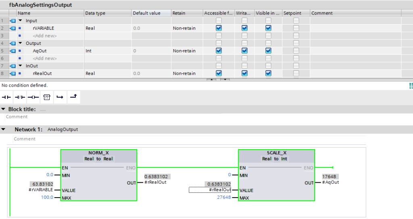The image size is (413, 219).
Task: Click the NORM_X instruction block title
Action: [x=98, y=153]
